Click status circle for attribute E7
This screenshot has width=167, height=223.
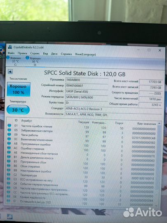point(8,201)
